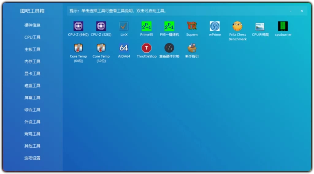Open the 内存工具 category
Image resolution: width=314 pixels, height=174 pixels.
(32, 61)
